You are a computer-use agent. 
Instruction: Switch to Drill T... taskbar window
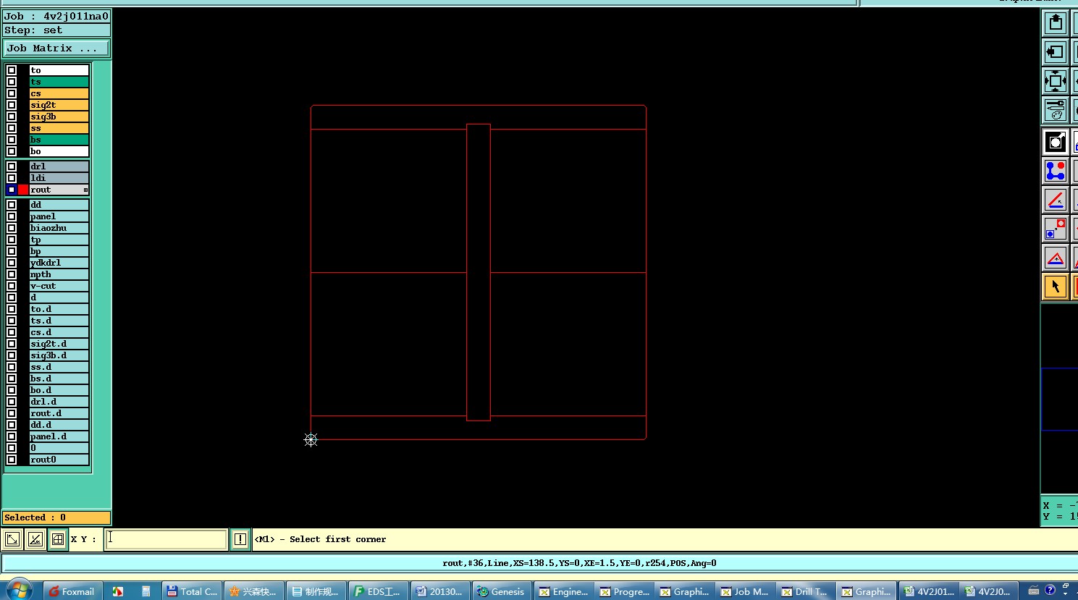click(806, 591)
